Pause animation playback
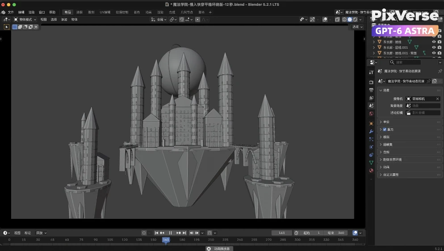The width and height of the screenshot is (444, 251). point(171,233)
